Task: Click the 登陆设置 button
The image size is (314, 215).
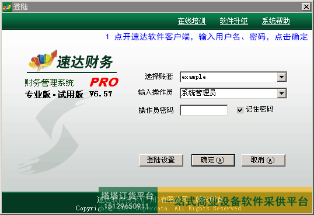Action: point(161,160)
